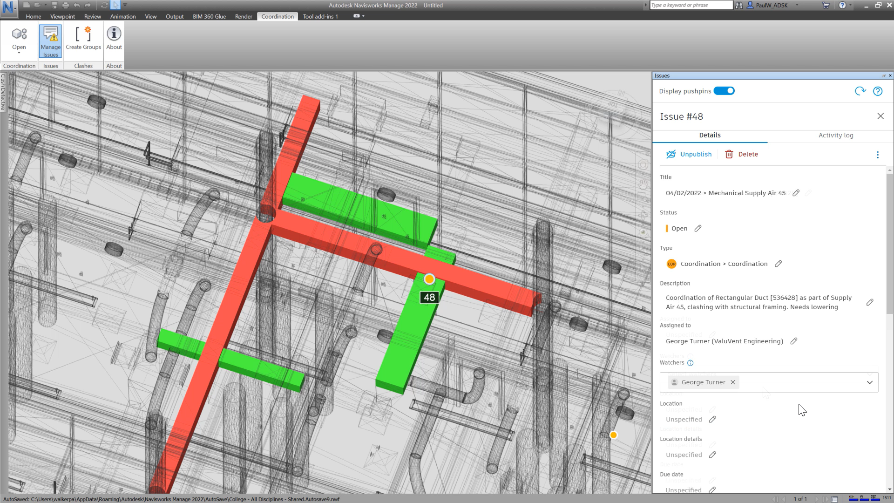Edit the issue title pencil icon

[796, 193]
